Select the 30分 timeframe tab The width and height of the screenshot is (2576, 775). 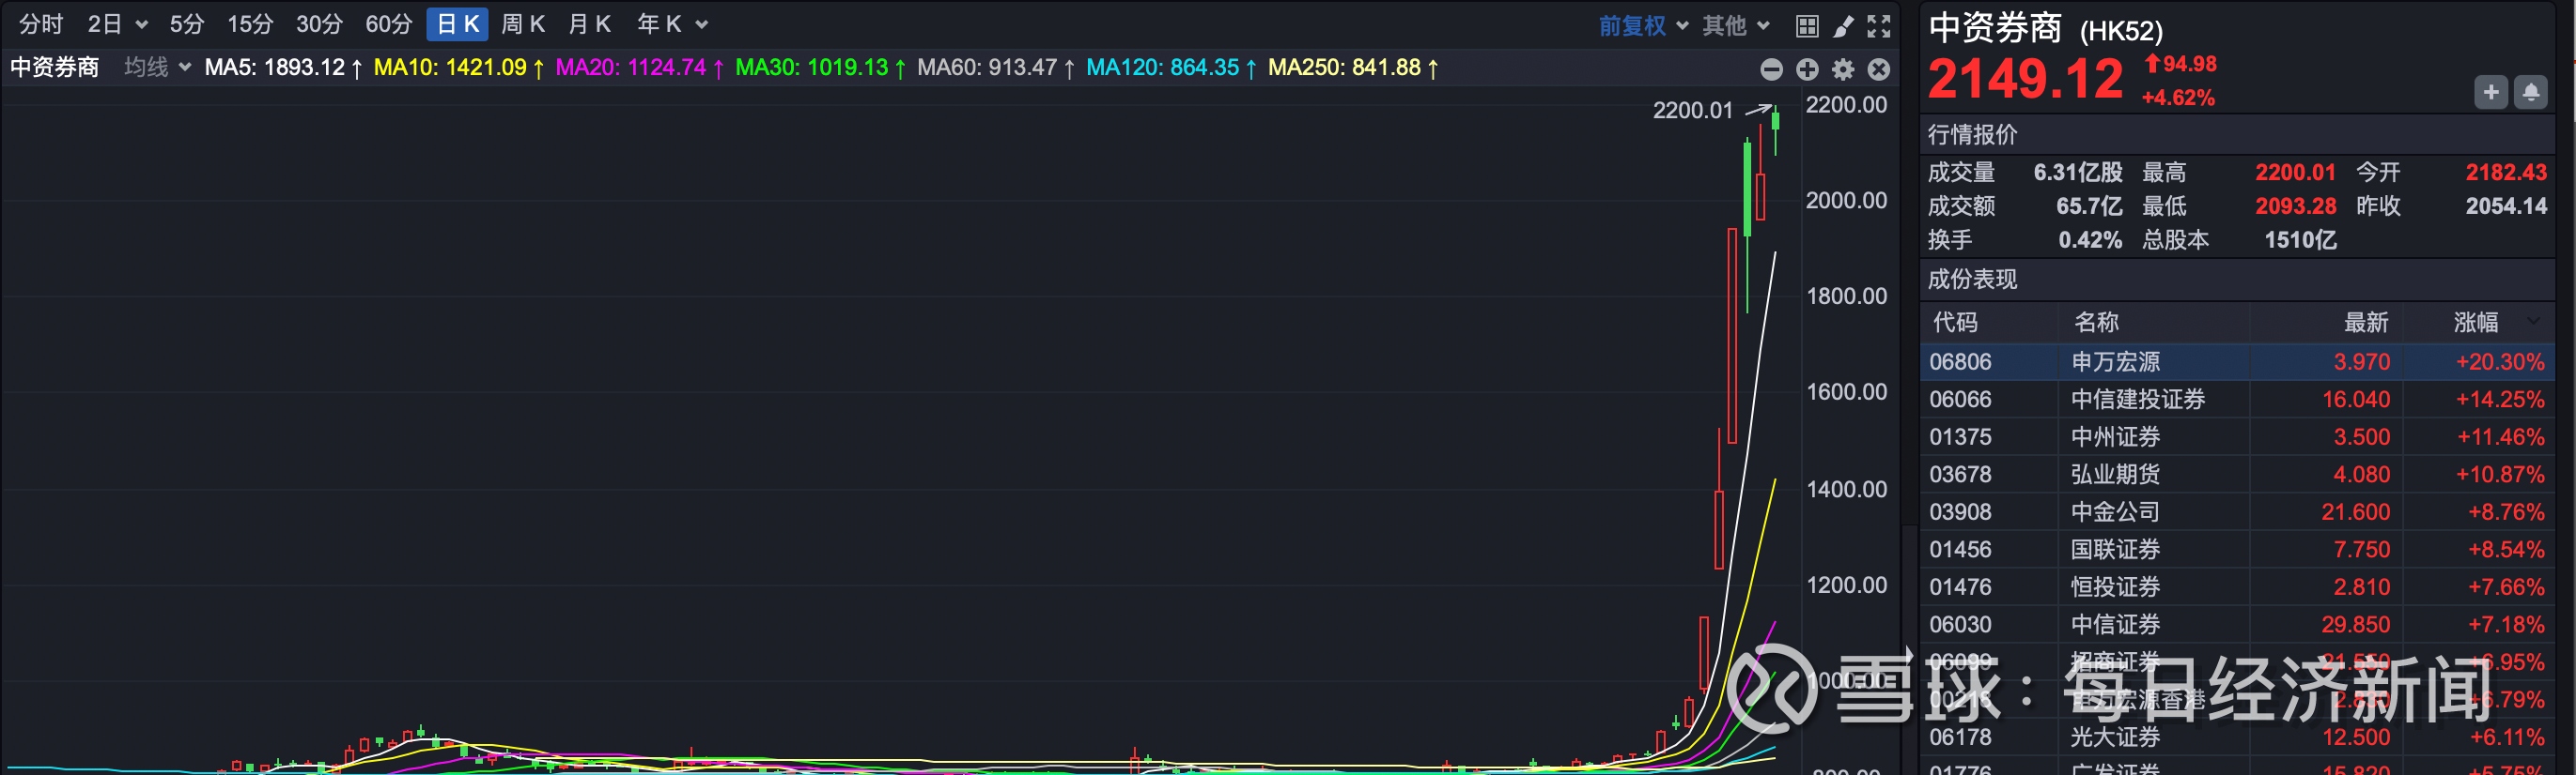click(x=319, y=24)
